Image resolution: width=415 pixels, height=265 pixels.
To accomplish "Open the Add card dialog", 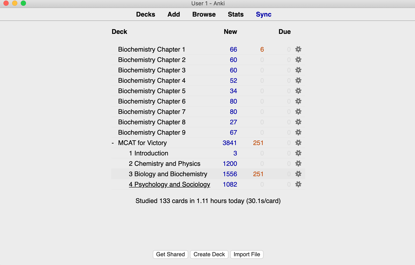I will (174, 14).
